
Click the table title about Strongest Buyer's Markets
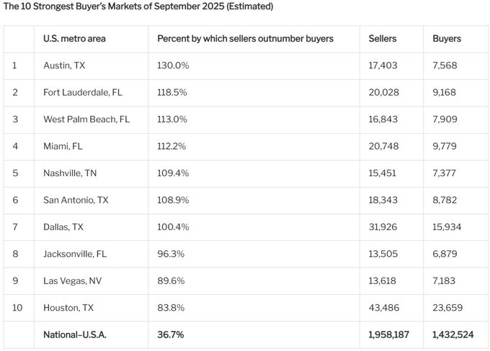[x=138, y=6]
